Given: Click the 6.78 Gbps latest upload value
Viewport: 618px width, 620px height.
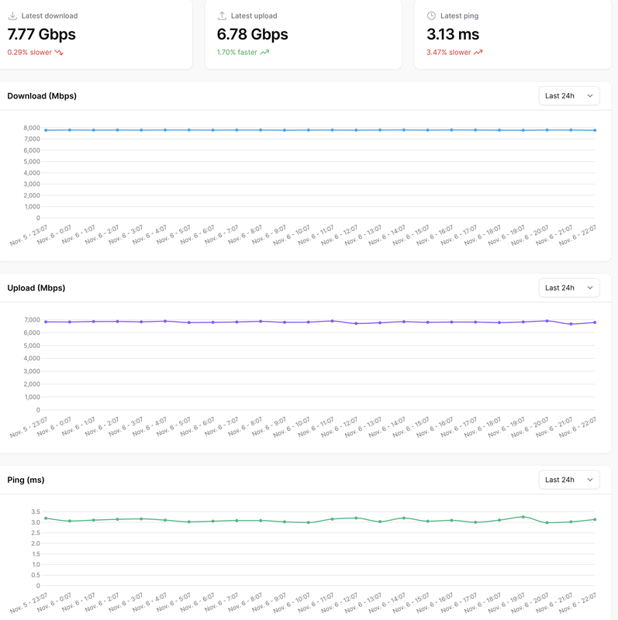Looking at the screenshot, I should click(253, 34).
